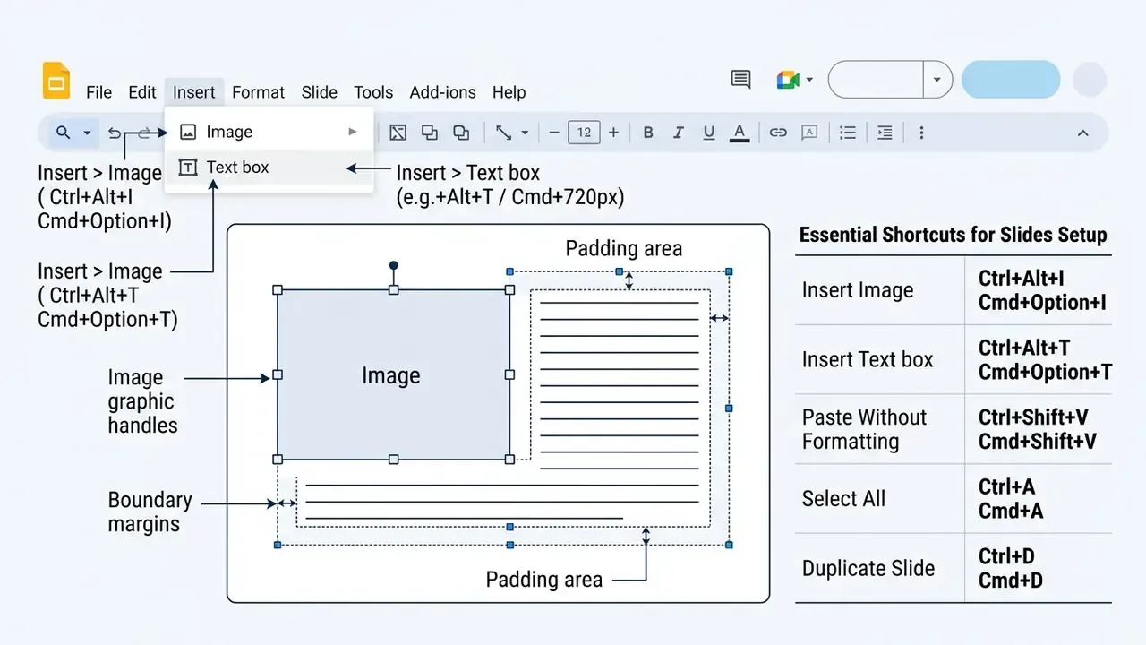
Task: Toggle Italic formatting
Action: [679, 133]
